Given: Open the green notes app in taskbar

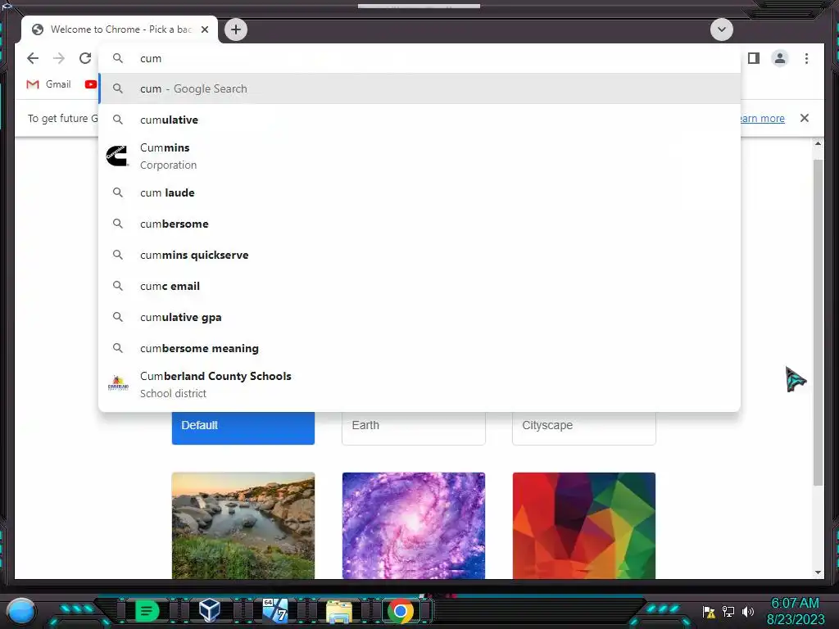Looking at the screenshot, I should click(x=147, y=610).
